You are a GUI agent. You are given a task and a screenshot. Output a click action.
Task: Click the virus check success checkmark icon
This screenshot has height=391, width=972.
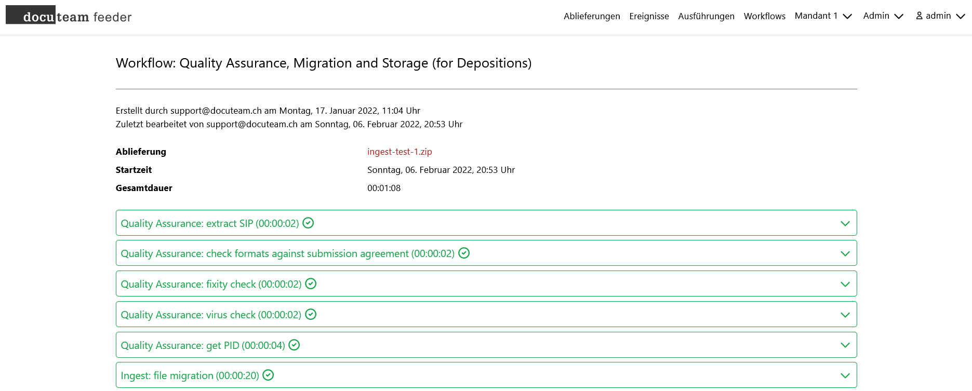click(x=311, y=314)
